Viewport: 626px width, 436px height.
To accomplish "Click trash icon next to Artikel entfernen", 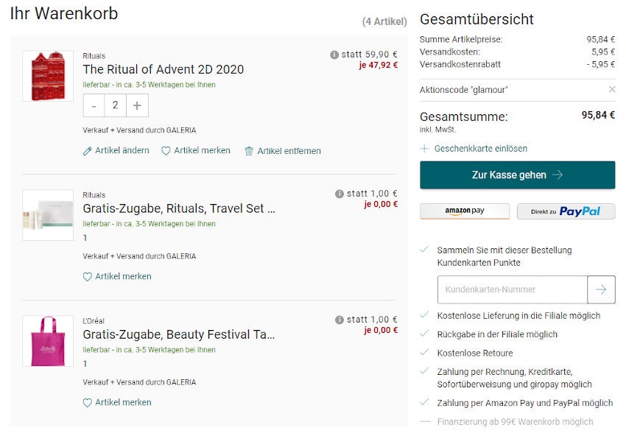I will point(251,151).
